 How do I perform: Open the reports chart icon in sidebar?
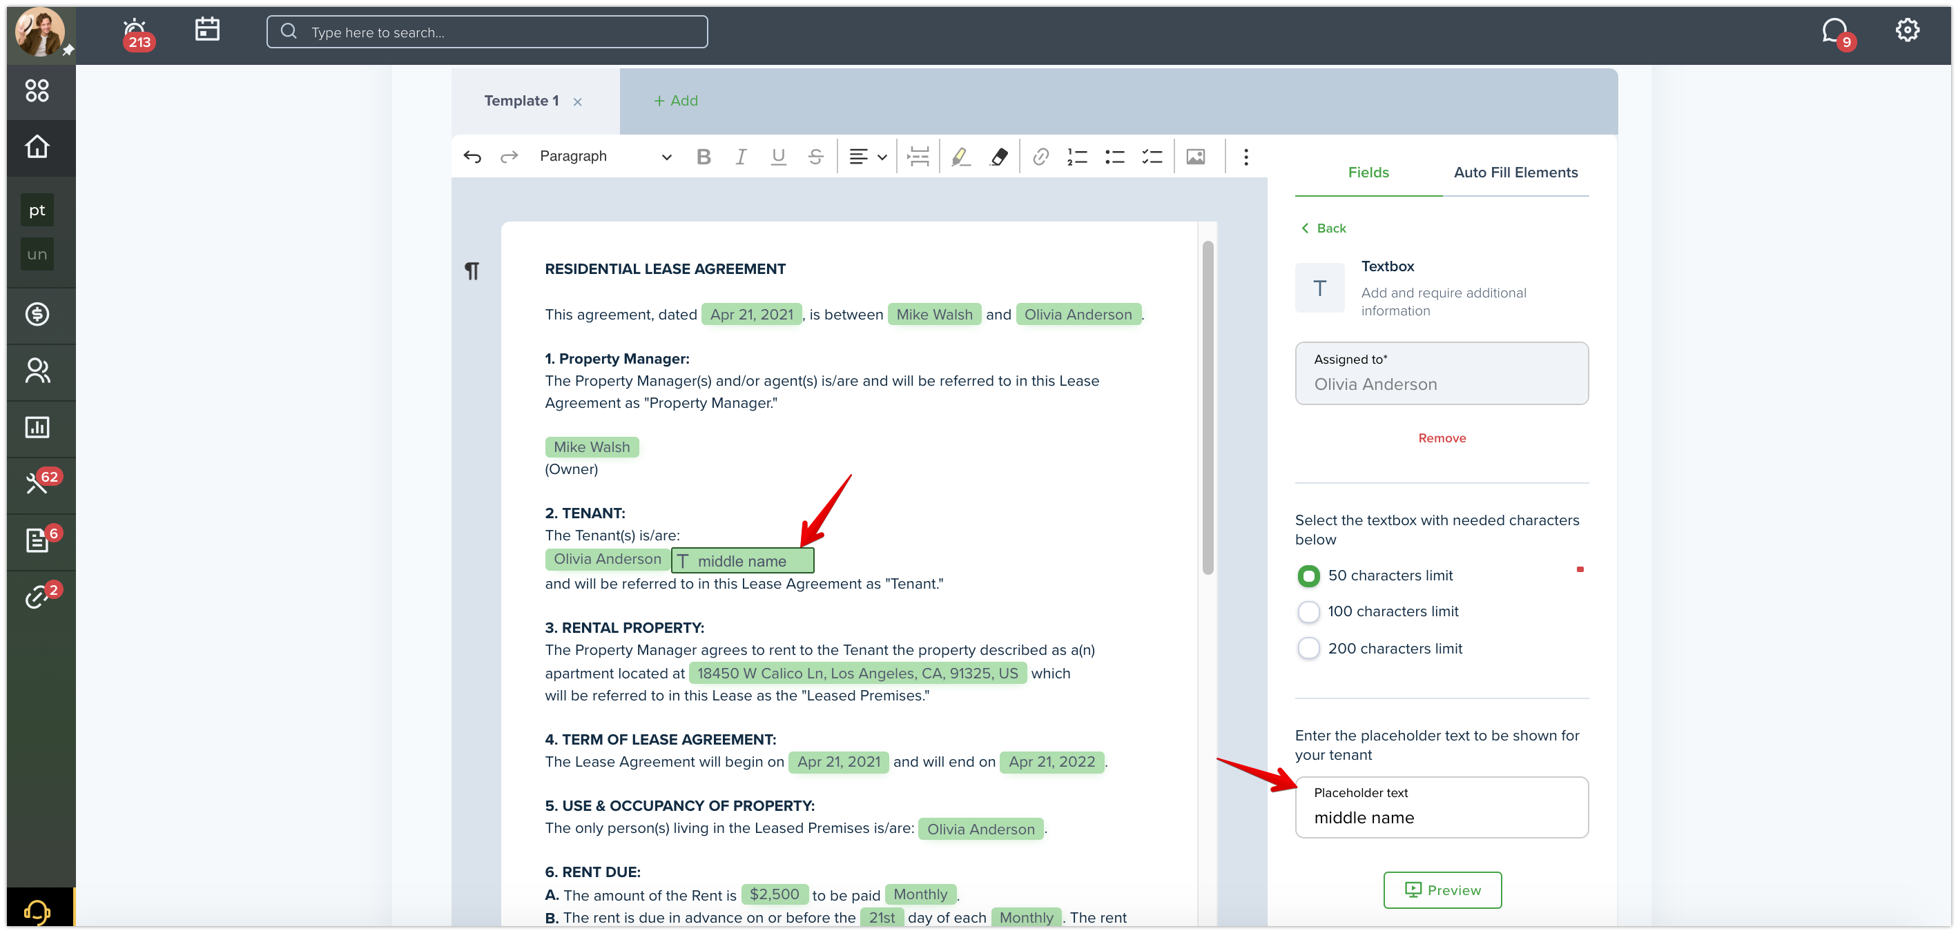click(37, 427)
